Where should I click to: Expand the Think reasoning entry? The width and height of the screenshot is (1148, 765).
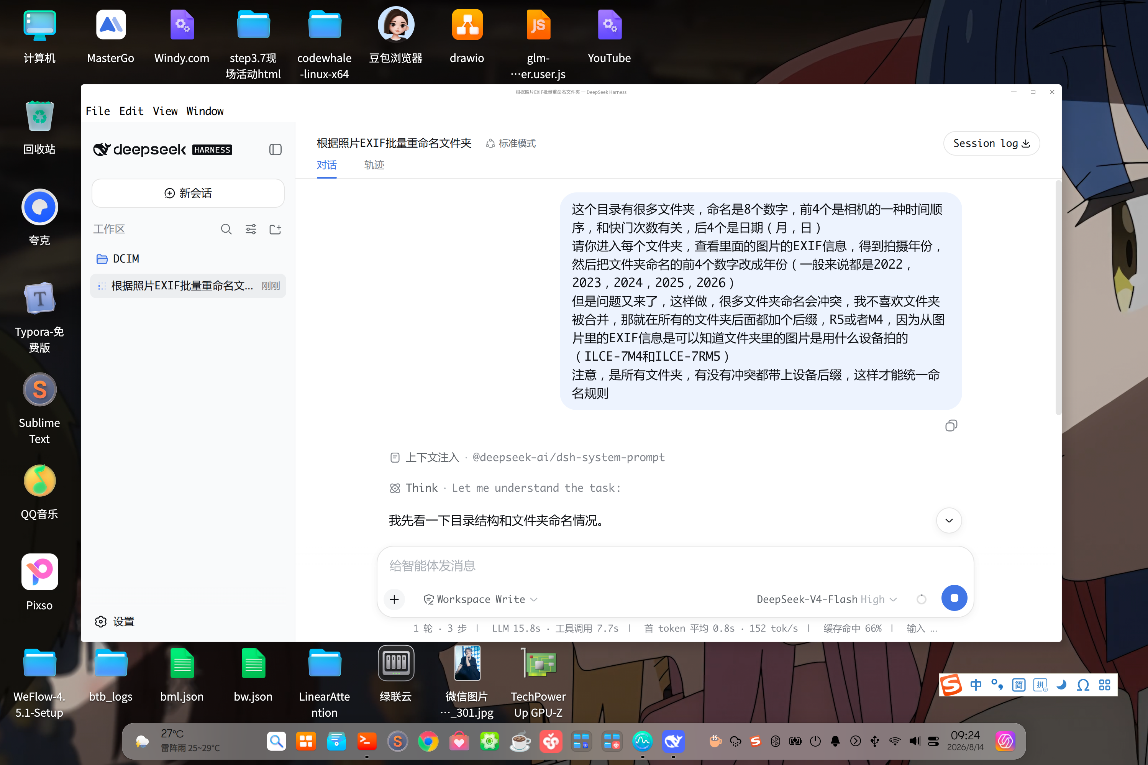[x=505, y=488]
